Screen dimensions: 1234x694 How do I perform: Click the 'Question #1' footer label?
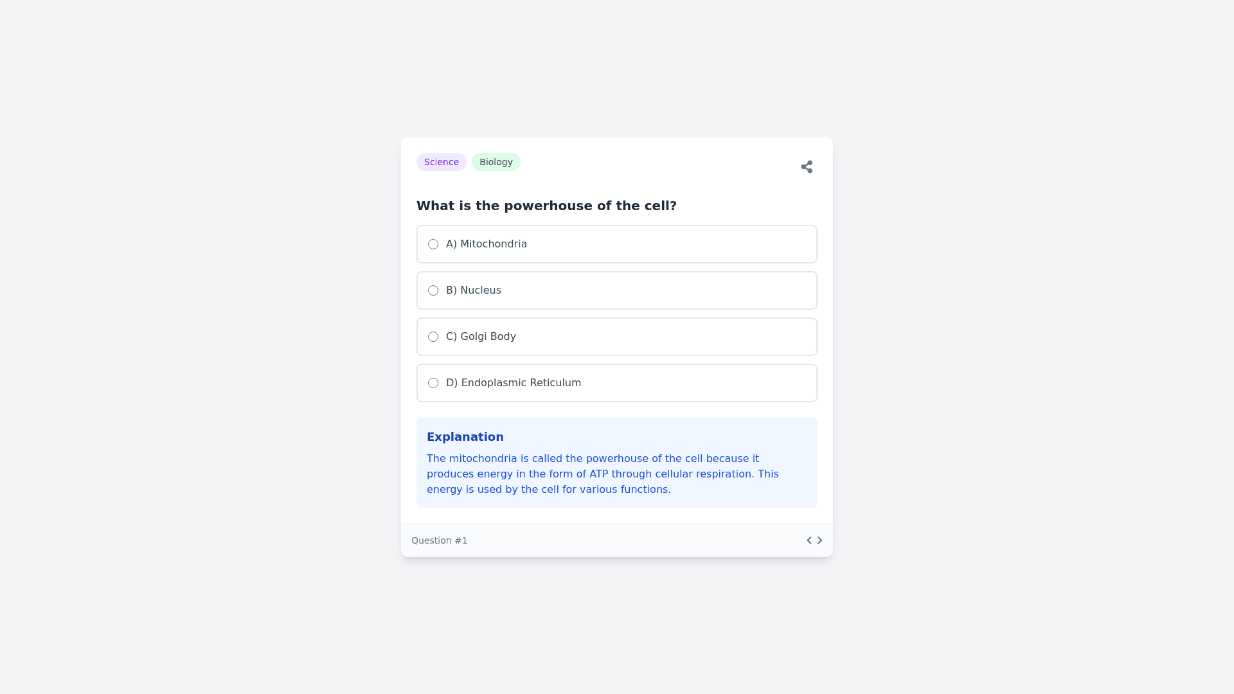tap(440, 540)
